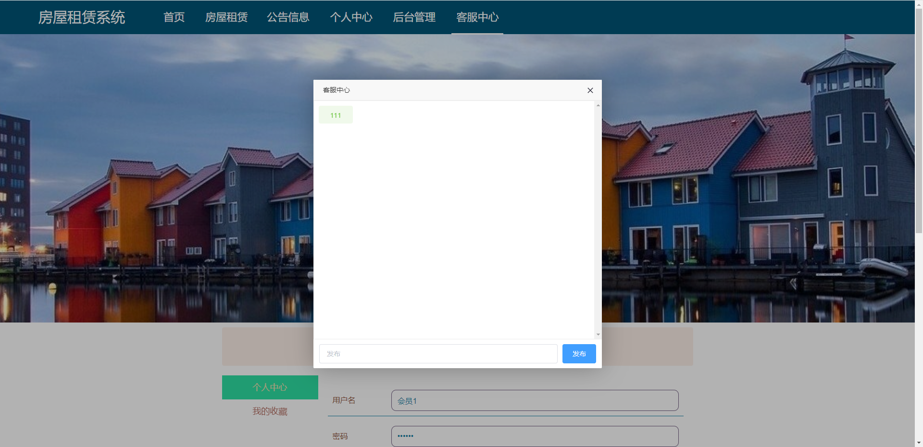Click the 房屋租赁系统 site logo
This screenshot has height=447, width=923.
click(82, 17)
